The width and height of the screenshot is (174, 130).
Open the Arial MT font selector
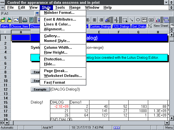pos(56,128)
